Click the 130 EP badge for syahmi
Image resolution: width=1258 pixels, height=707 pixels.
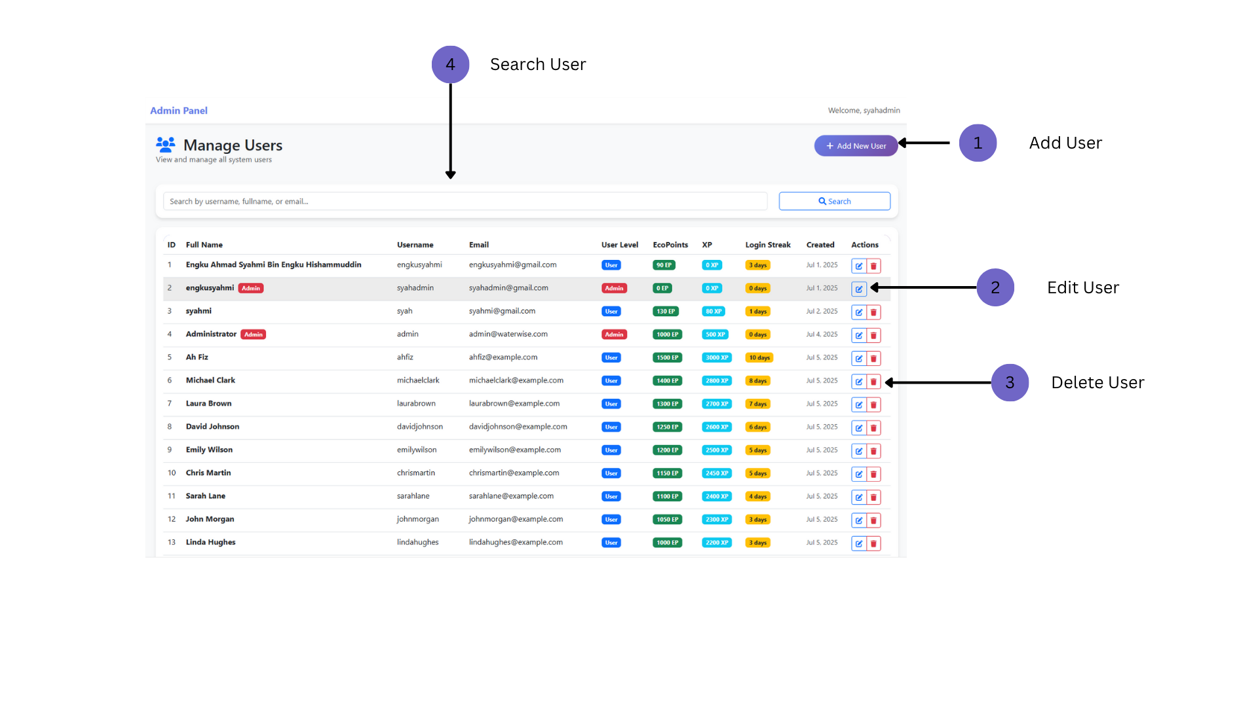(x=666, y=312)
